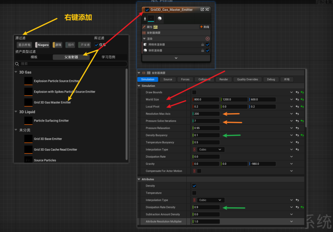This screenshot has width=333, height=232.
Task: Reset Pressure Solve Iterations to parent green arrow
Action: coord(302,121)
